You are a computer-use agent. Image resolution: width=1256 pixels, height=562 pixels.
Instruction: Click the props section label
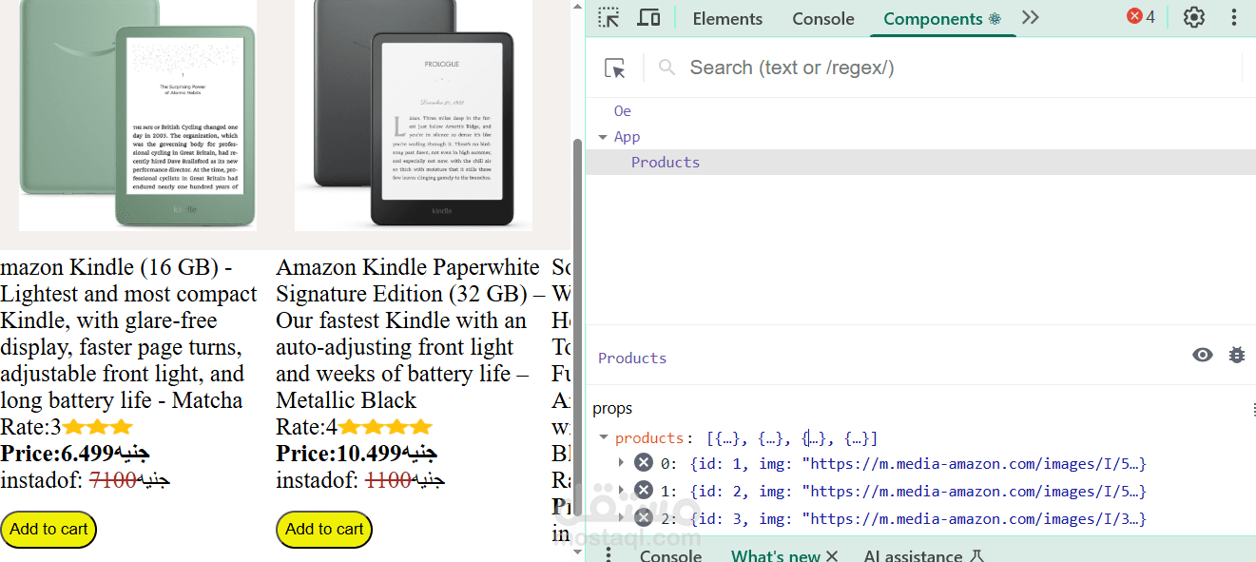point(612,409)
